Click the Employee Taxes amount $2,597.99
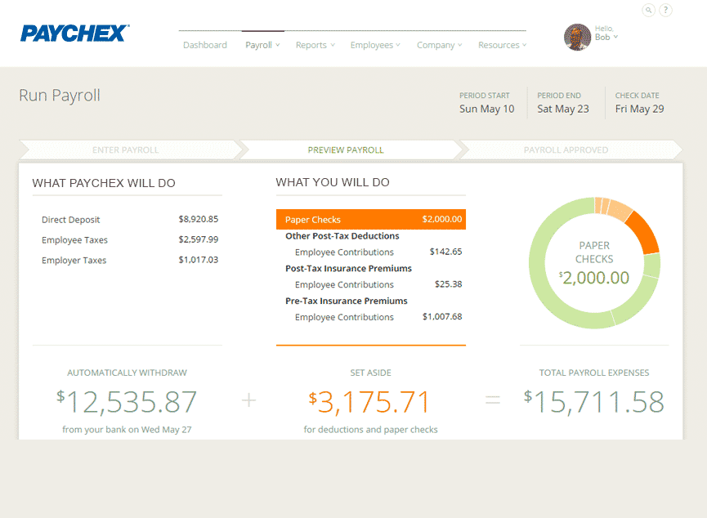Screen dimensions: 707x518 pyautogui.click(x=199, y=239)
